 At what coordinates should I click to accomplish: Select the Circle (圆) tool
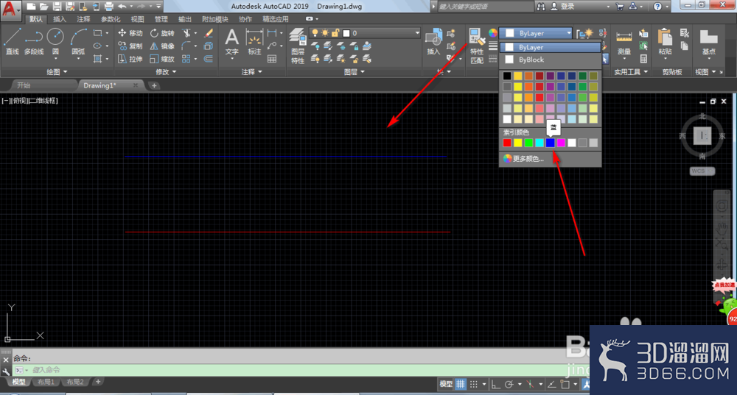[x=55, y=41]
